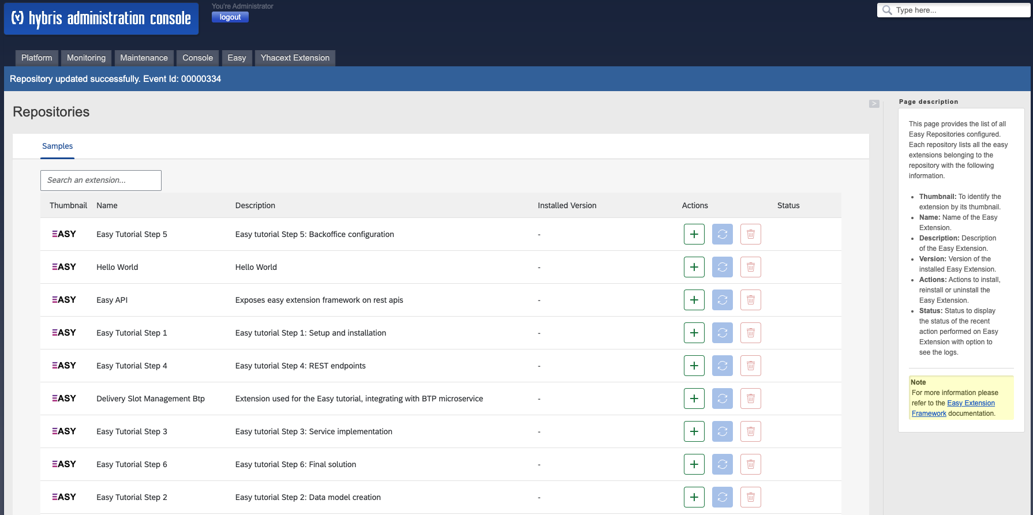1033x515 pixels.
Task: Uninstall the Easy API extension
Action: (750, 300)
